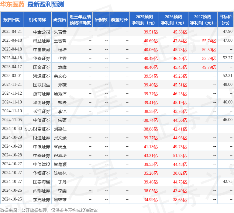Click the 38.58亿 forecast value
This screenshot has height=213, width=234.
click(151, 111)
